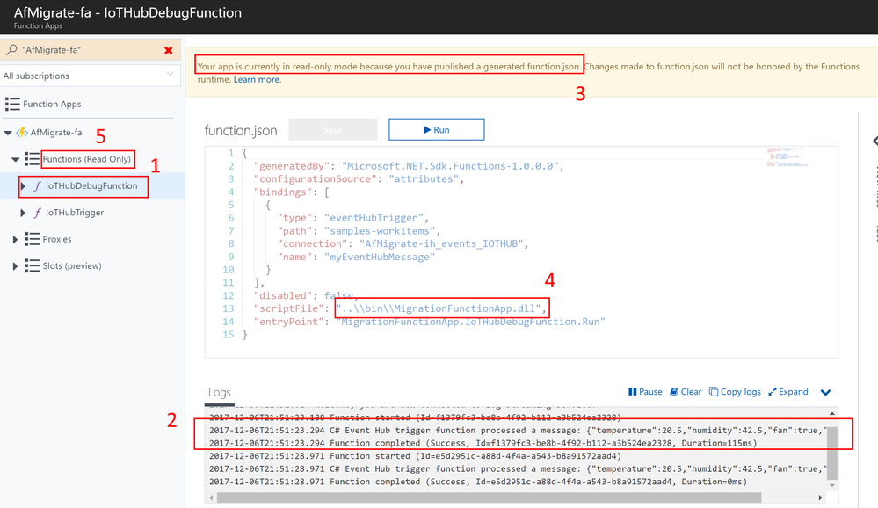Expand the Proxies node
This screenshot has width=878, height=508.
click(15, 240)
